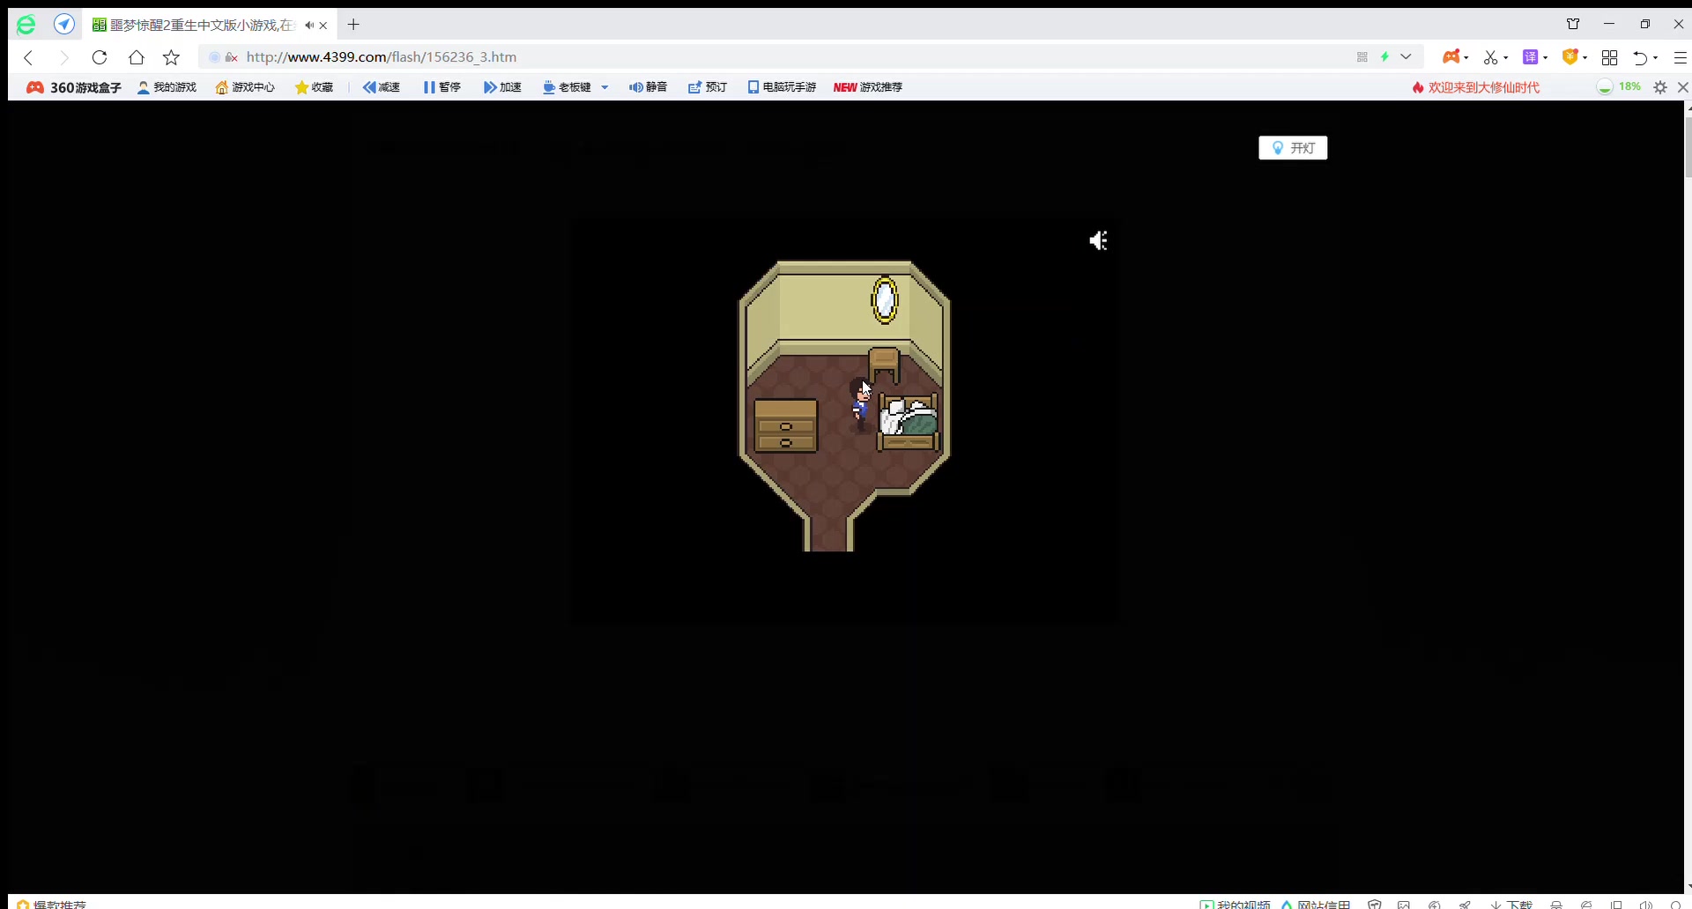The width and height of the screenshot is (1692, 909).
Task: Expand the address bar dropdown chevron
Action: point(1406,57)
